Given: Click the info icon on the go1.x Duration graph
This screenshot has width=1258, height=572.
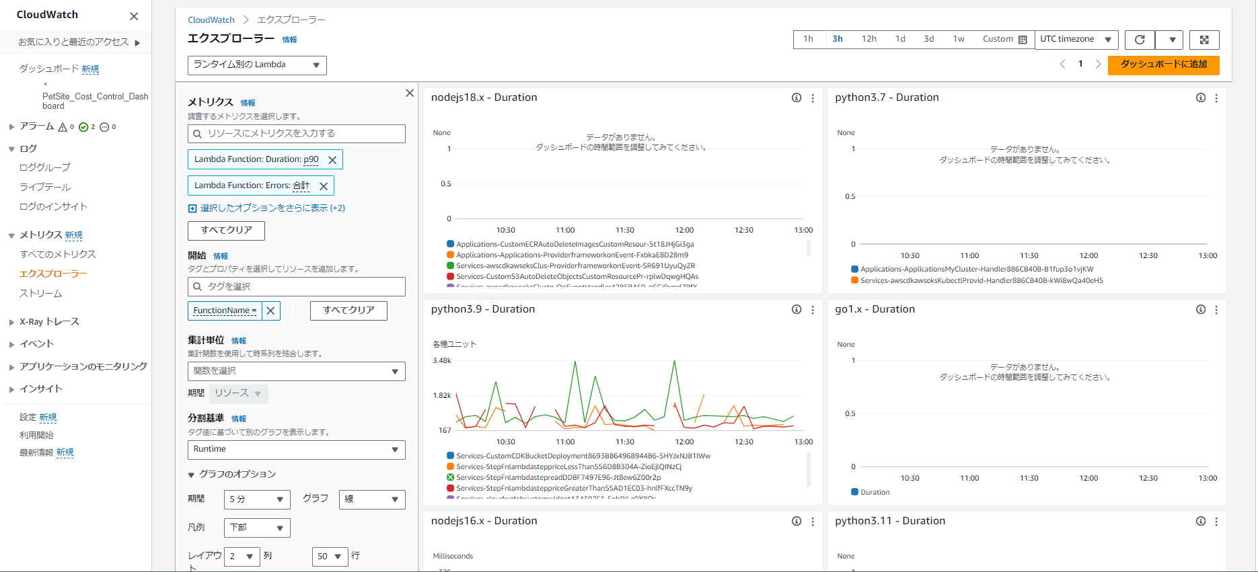Looking at the screenshot, I should coord(1201,309).
